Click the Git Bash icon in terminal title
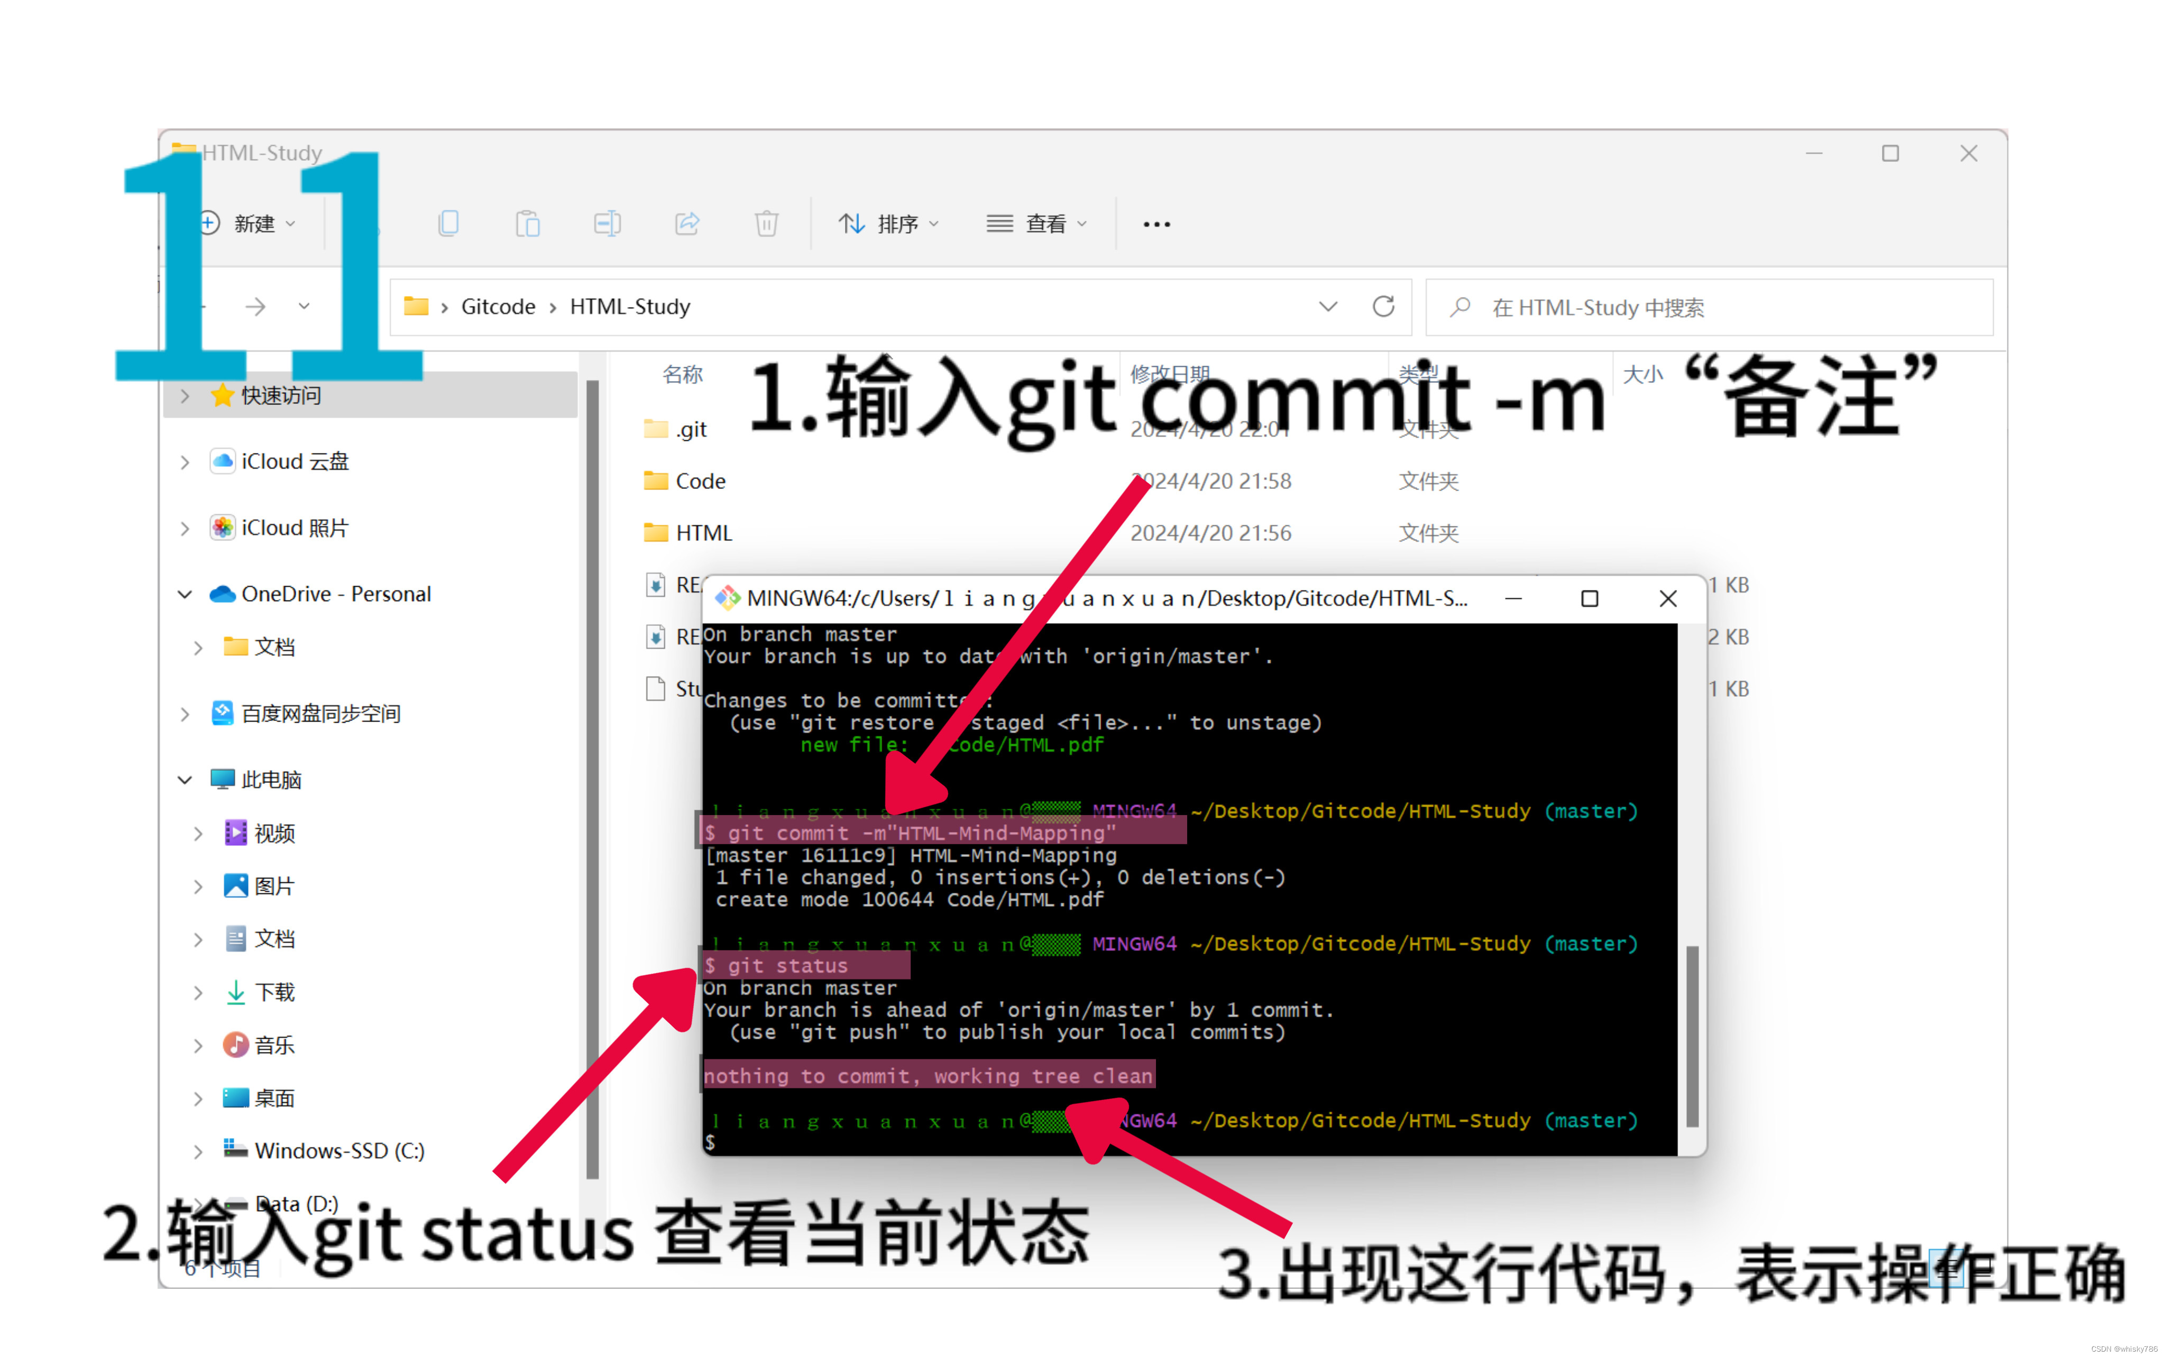The height and width of the screenshot is (1358, 2166). pyautogui.click(x=727, y=598)
